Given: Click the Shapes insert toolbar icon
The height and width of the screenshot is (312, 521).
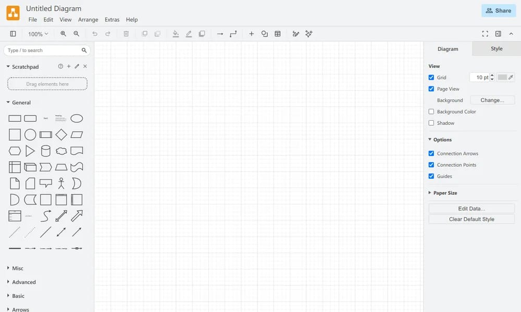Looking at the screenshot, I should point(265,34).
